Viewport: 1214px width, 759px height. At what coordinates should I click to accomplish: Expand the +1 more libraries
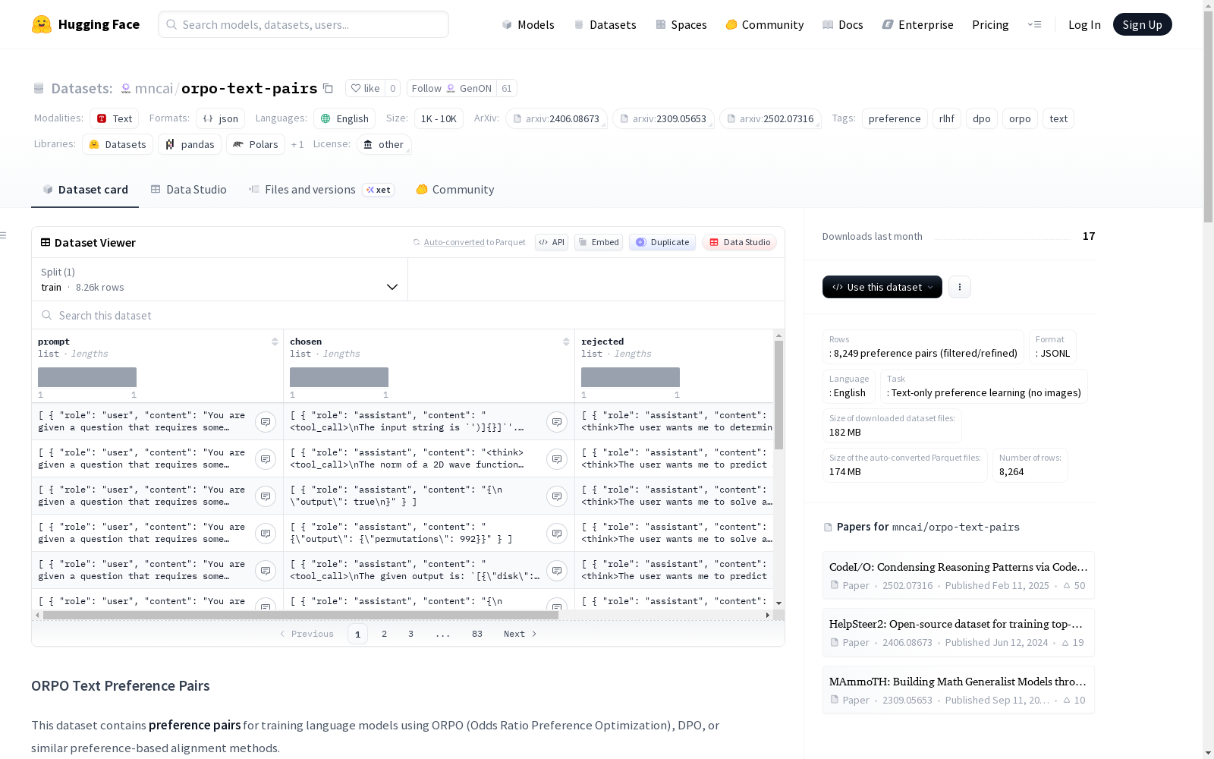[297, 144]
